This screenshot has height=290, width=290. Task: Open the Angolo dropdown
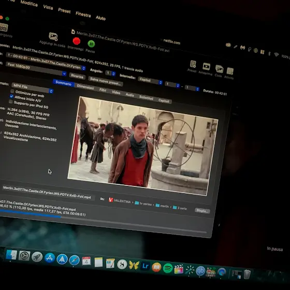(111, 73)
